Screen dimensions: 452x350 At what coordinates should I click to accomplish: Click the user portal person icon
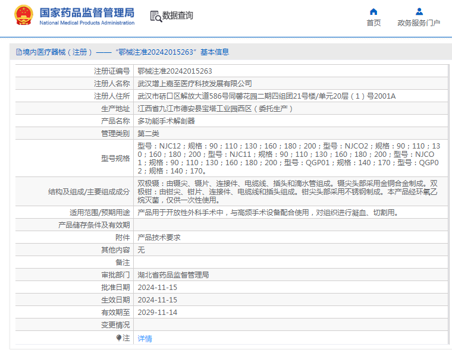(419, 11)
